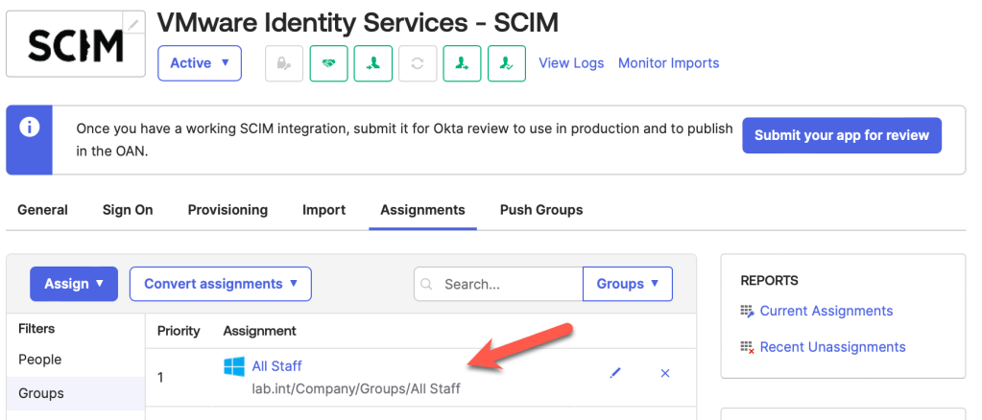Viewport: 982px width, 420px height.
Task: Remove the All Staff assignment with X
Action: coord(665,373)
